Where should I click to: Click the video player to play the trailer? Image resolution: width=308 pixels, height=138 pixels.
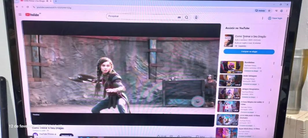coord(121,75)
